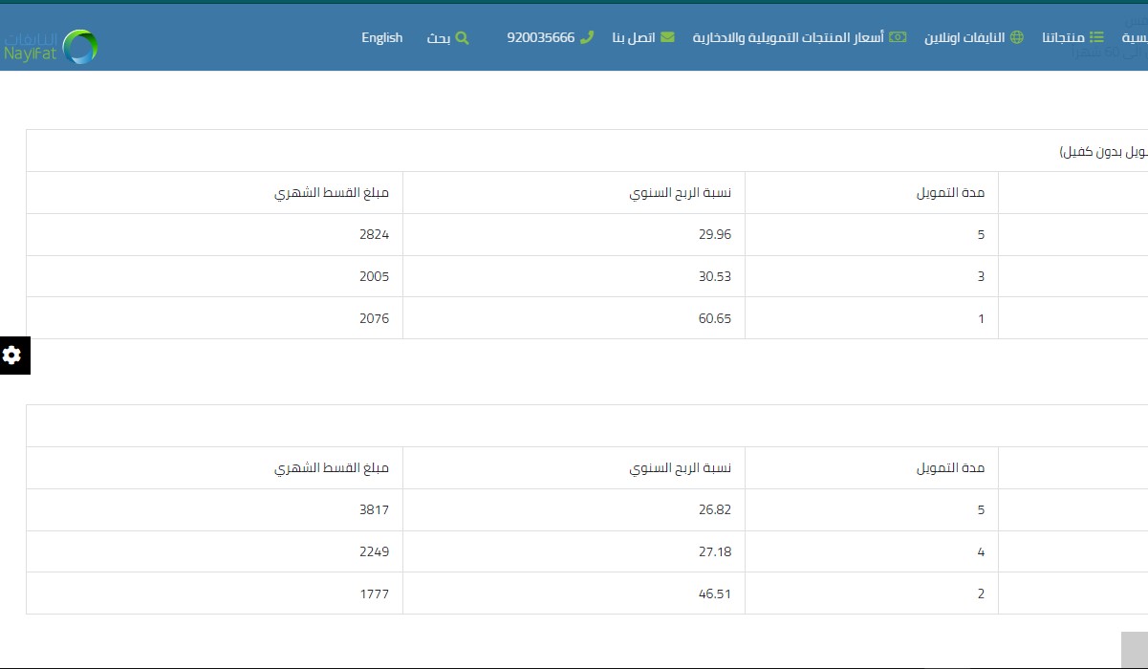Viewport: 1148px width, 669px height.
Task: Select lower table header مبلغ القسط الشهري
Action: point(332,468)
